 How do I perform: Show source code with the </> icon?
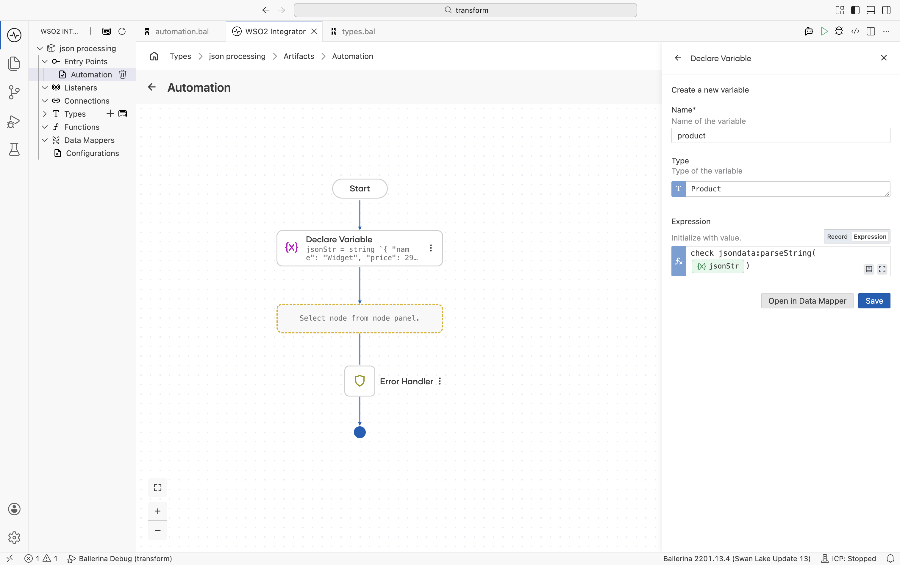click(855, 31)
